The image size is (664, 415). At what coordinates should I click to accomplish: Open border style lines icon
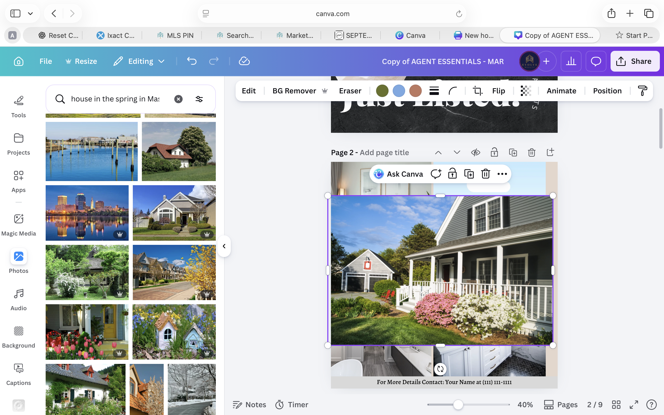[434, 91]
